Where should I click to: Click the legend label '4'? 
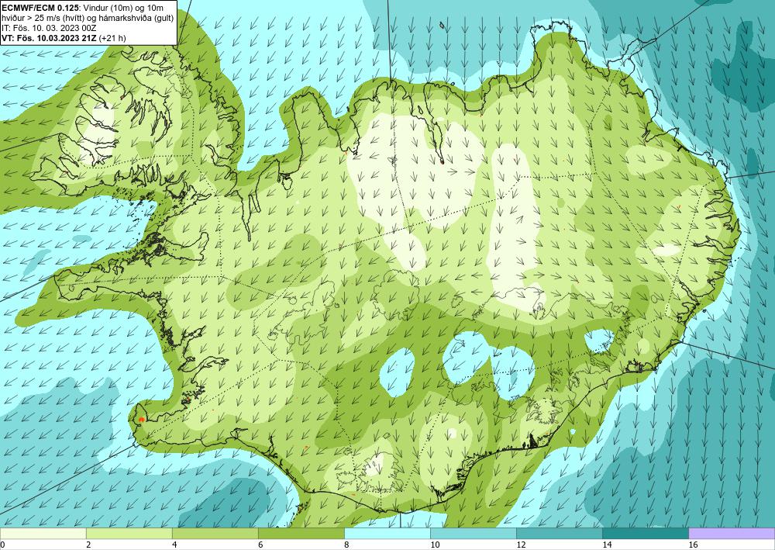point(174,545)
